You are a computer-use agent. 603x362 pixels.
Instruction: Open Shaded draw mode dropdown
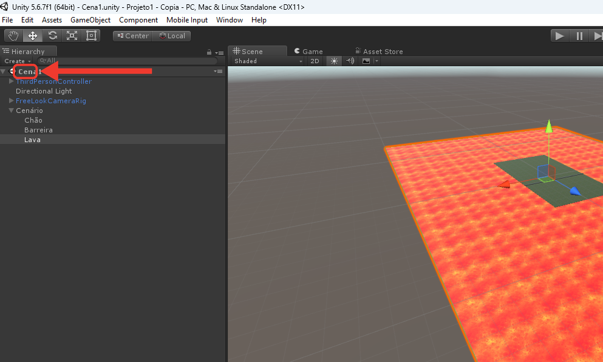[268, 61]
